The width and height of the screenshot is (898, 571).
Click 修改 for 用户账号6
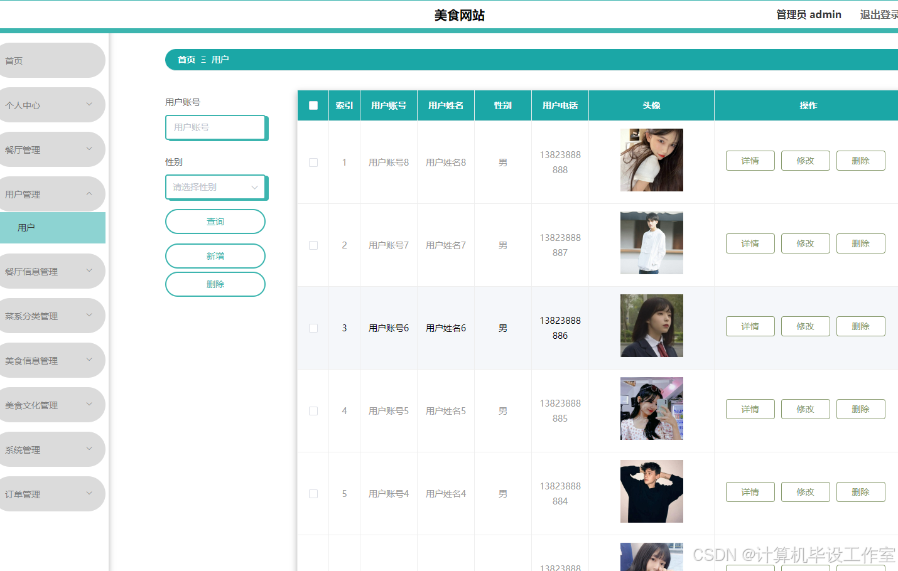[806, 326]
